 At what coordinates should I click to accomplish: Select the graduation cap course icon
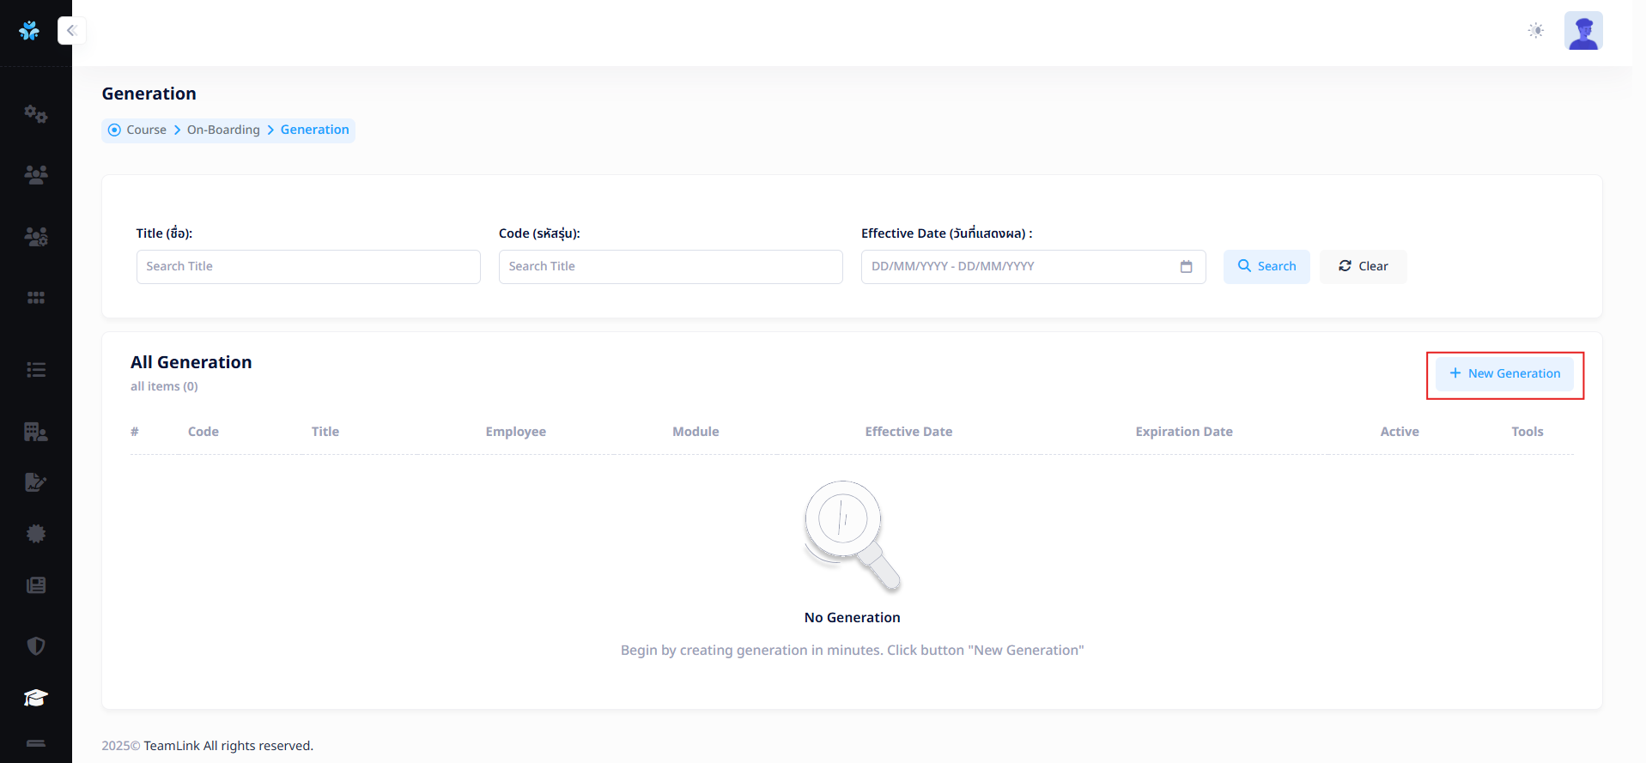tap(36, 698)
